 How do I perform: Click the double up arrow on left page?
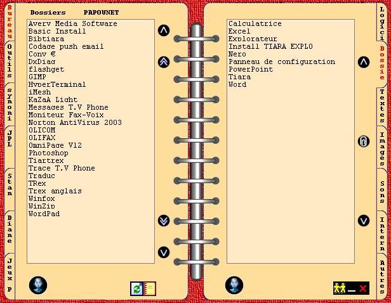coord(164,62)
